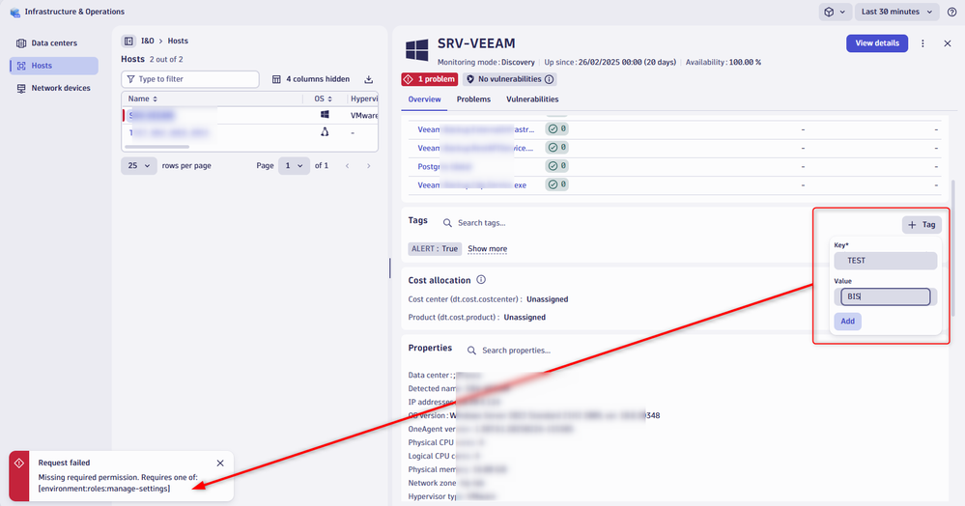Viewport: 965px width, 506px height.
Task: Click the + Tag button
Action: [922, 225]
